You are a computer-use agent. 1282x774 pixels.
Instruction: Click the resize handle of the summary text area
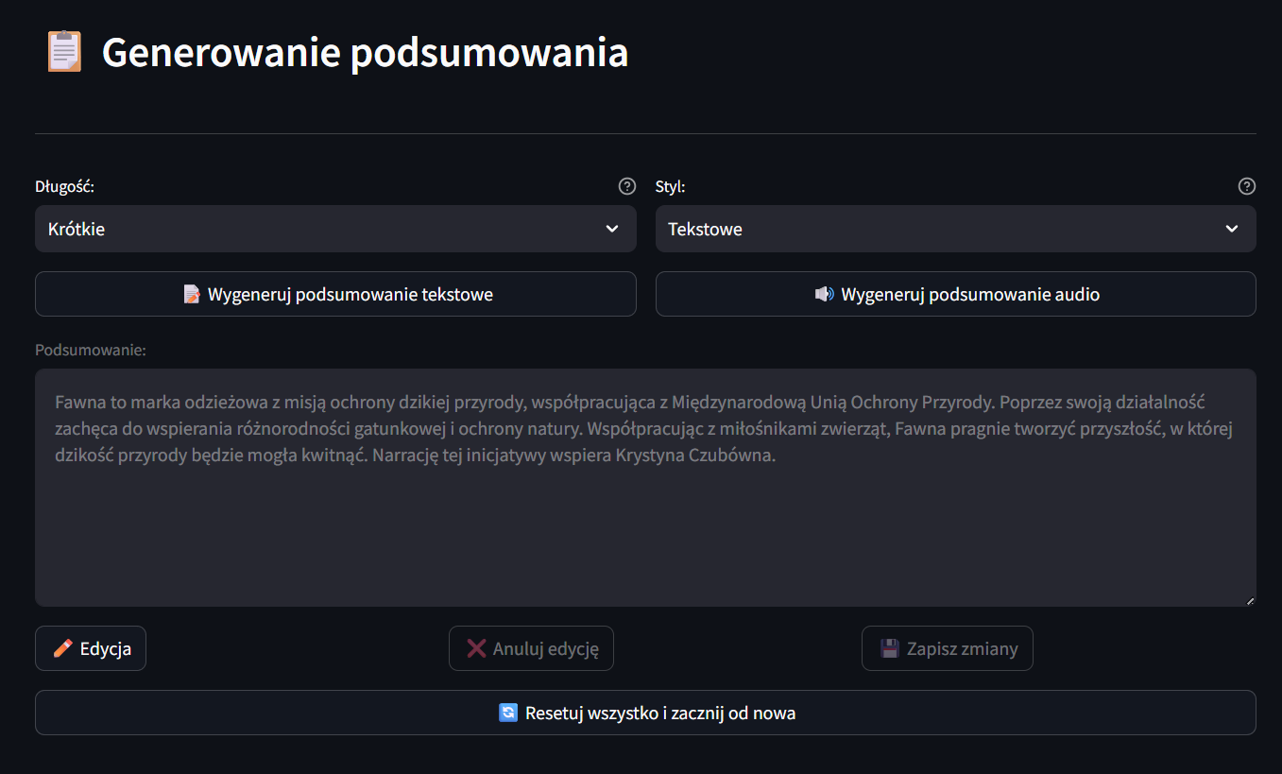pos(1250,600)
